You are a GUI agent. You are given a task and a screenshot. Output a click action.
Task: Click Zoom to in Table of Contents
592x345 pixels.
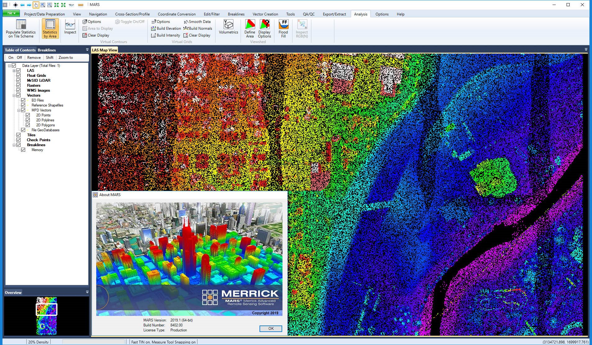[x=66, y=58]
